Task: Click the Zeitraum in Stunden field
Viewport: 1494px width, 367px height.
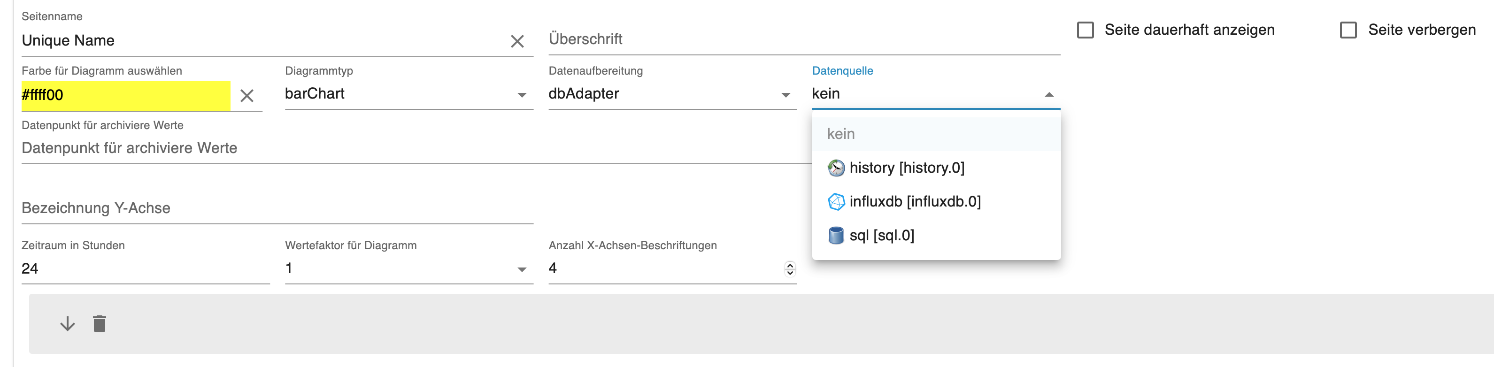Action: 146,268
